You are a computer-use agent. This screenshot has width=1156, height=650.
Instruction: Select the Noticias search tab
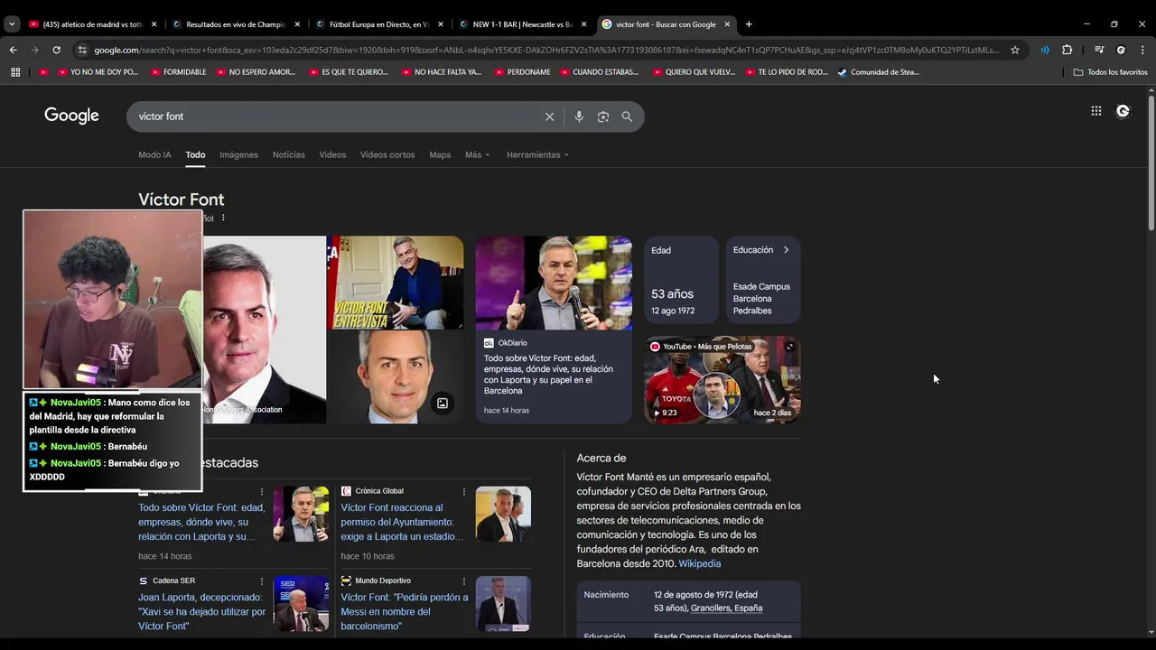pos(289,154)
